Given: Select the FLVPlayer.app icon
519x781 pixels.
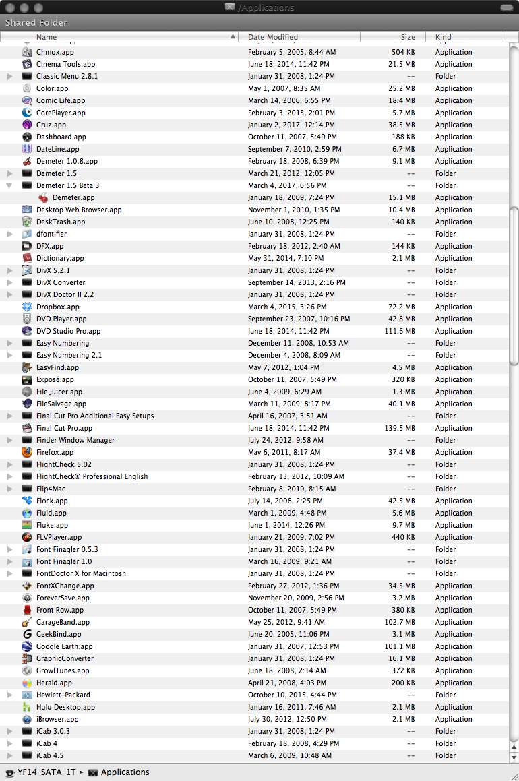Looking at the screenshot, I should pyautogui.click(x=27, y=537).
